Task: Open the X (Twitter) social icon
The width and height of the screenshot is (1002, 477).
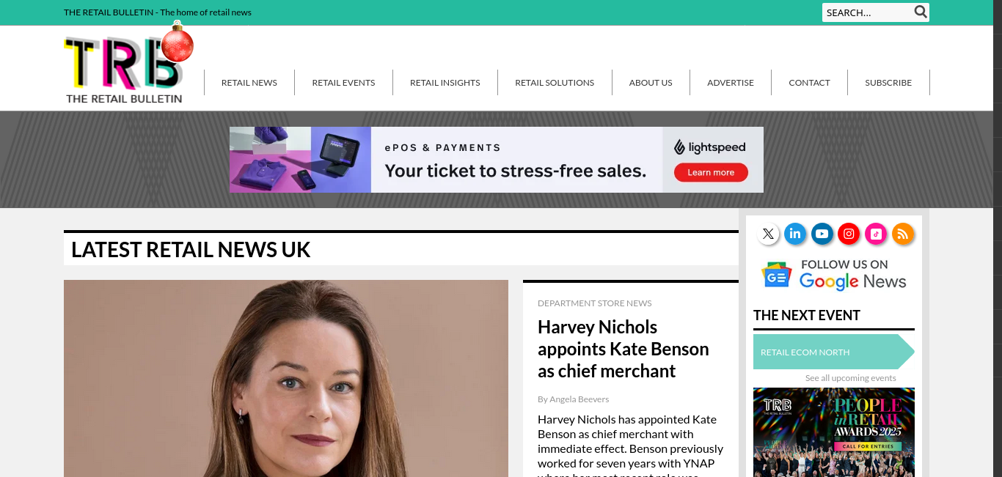Action: click(x=768, y=234)
